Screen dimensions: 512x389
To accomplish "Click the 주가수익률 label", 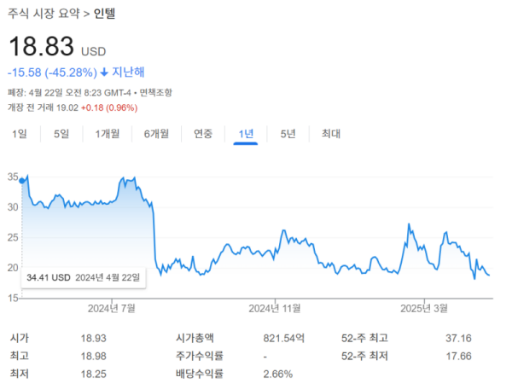I will click(200, 356).
